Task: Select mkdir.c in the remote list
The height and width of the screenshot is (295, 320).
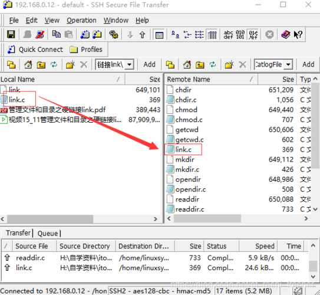Action: [187, 169]
